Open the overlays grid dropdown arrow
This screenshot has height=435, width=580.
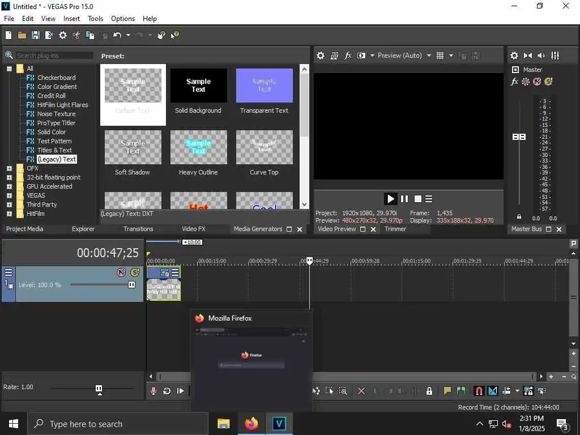(451, 56)
